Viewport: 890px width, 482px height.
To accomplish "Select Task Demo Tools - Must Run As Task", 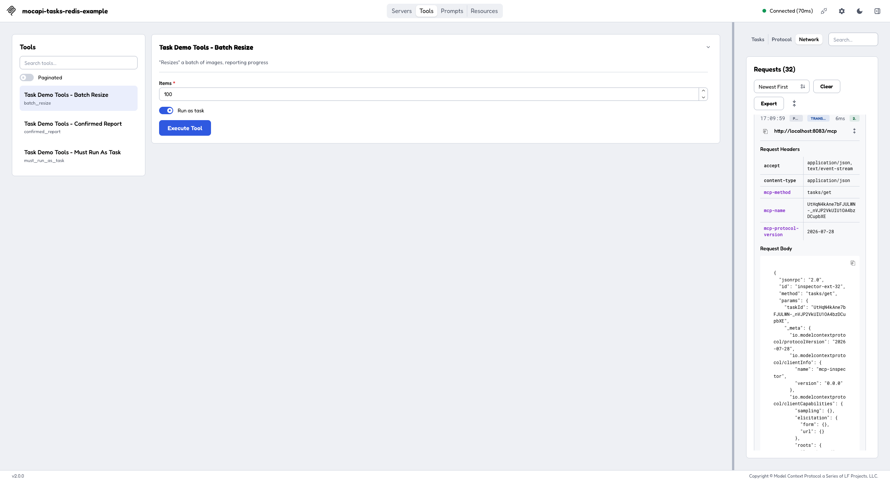I will 79,156.
